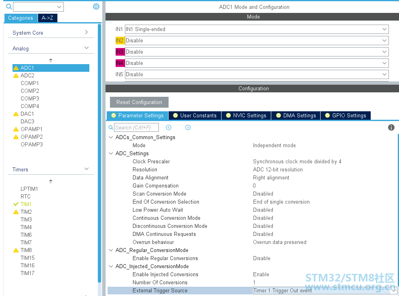This screenshot has width=399, height=296.
Task: Click the parameter search magnifier icon
Action: [111, 127]
